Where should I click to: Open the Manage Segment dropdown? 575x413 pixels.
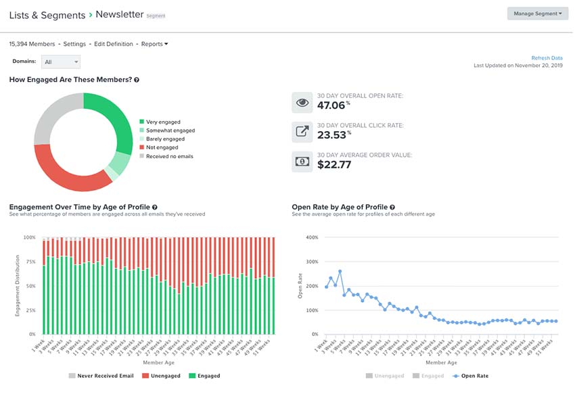(536, 13)
